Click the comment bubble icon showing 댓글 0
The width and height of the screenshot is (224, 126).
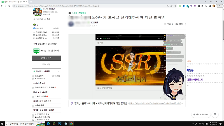point(165,24)
